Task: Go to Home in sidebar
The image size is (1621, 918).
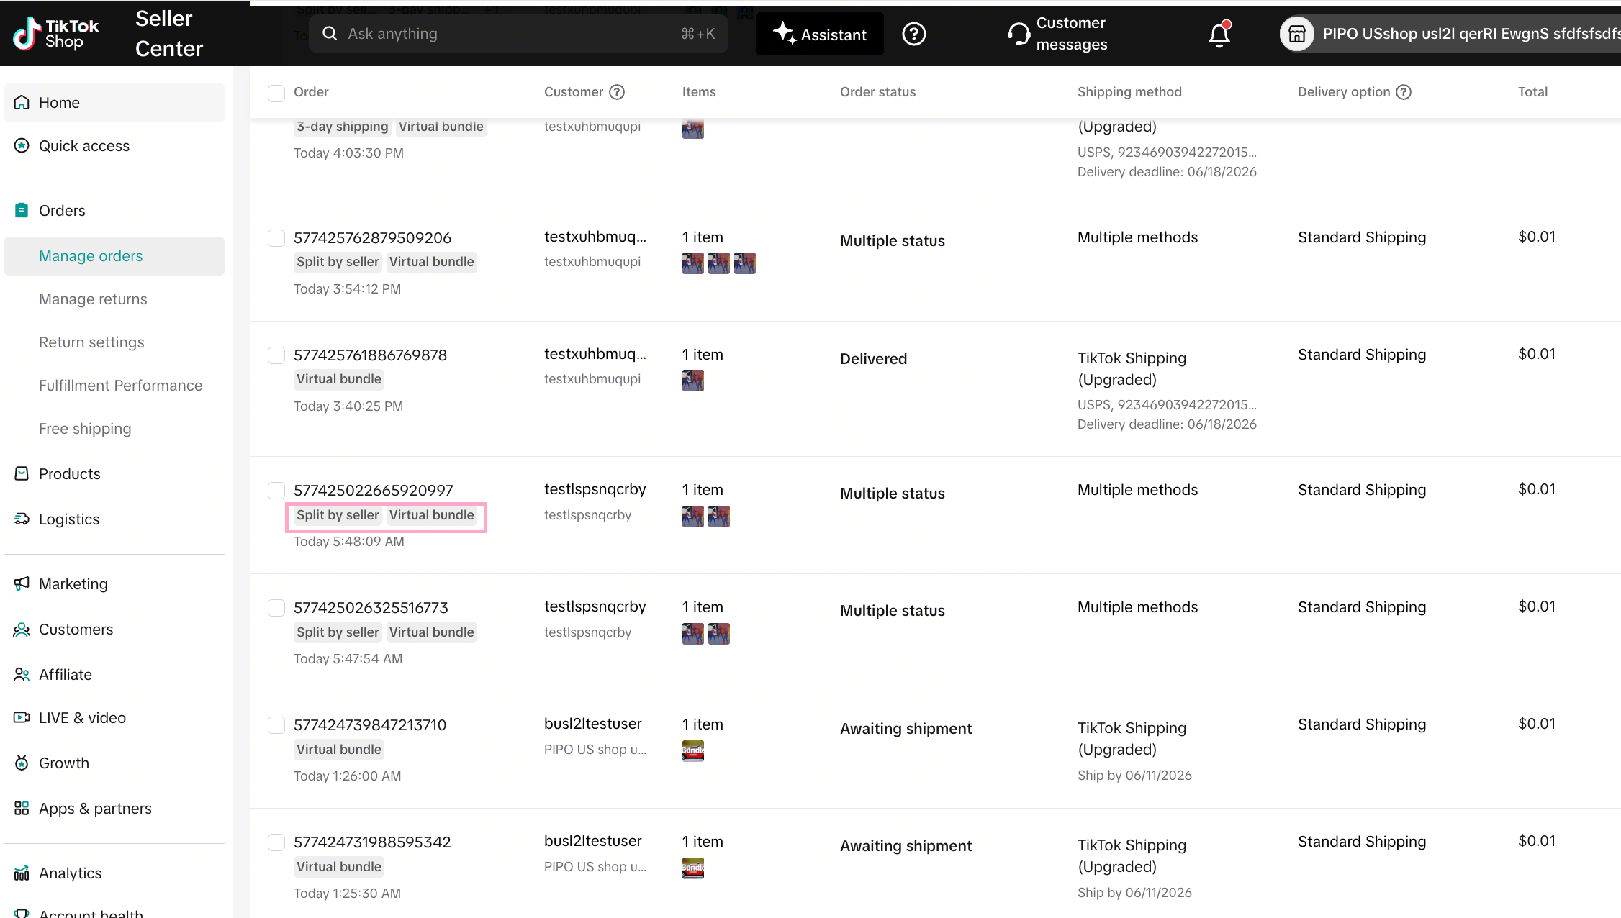Action: click(114, 103)
